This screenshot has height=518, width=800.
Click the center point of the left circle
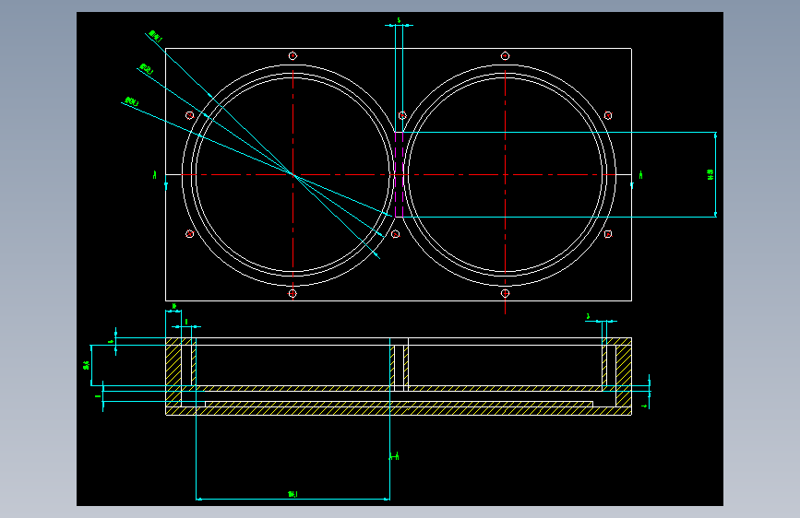click(293, 174)
